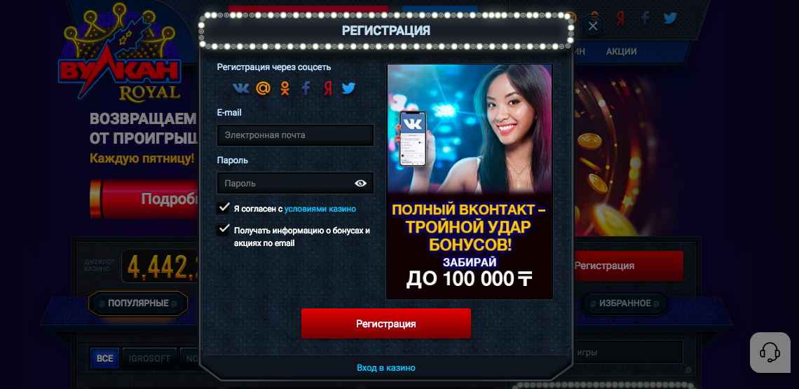Switch to ИЗБРАННОЕ tab
Viewport: 799px width, 389px height.
[624, 303]
